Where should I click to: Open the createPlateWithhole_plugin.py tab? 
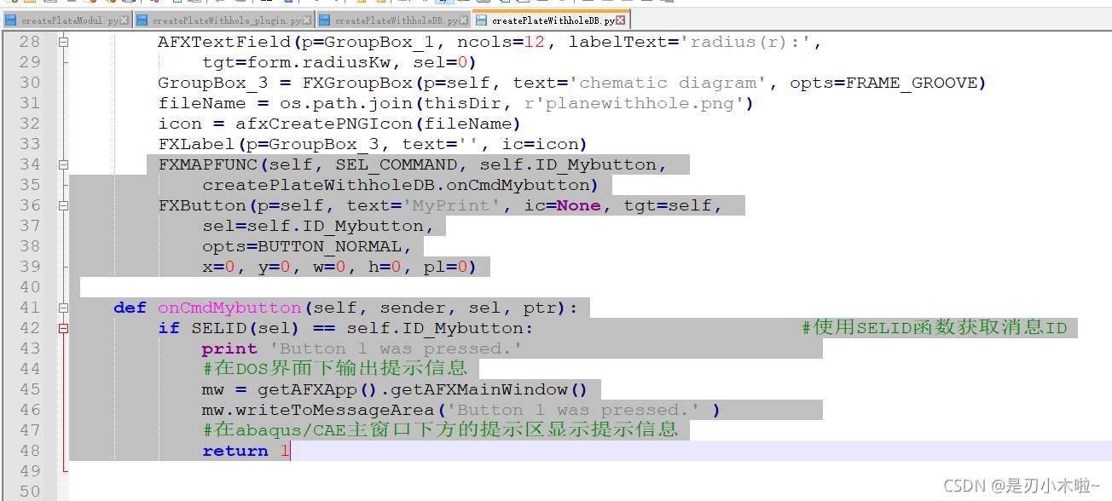coord(226,20)
